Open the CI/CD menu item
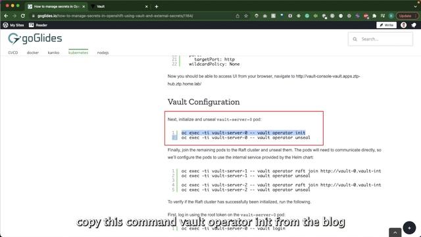421x237 pixels. coord(13,53)
